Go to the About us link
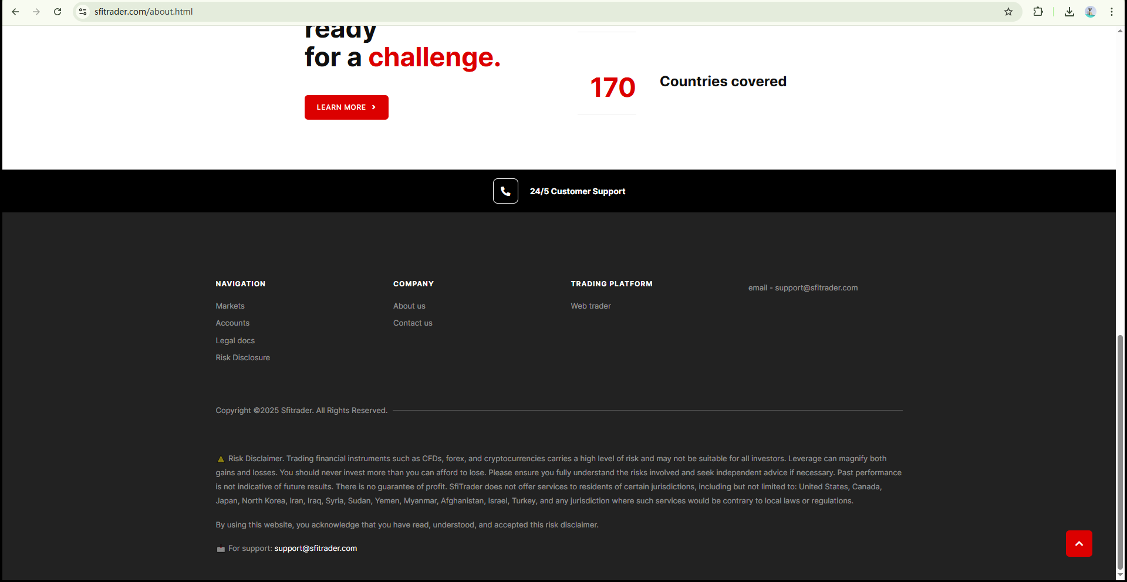 point(409,306)
